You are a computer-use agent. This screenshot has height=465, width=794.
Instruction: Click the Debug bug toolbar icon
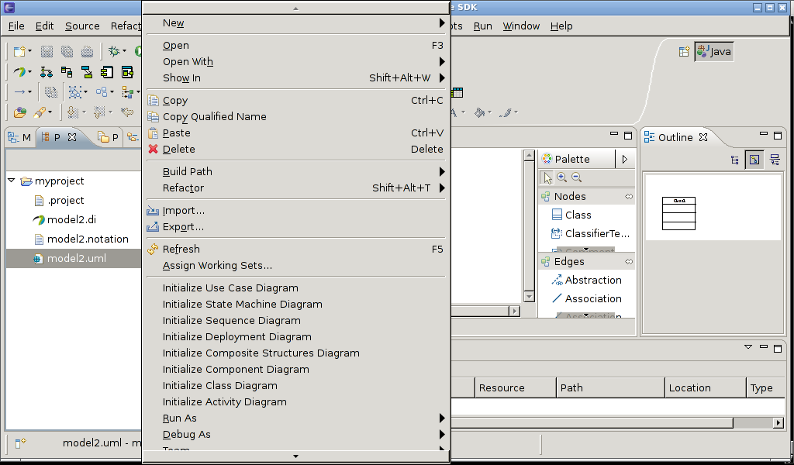114,51
